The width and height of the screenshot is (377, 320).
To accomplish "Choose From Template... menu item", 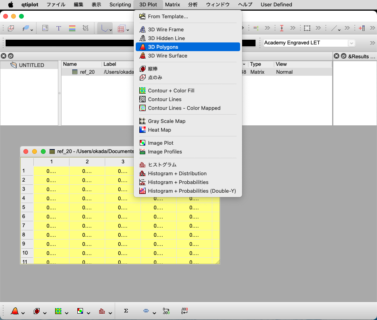I will [188, 17].
